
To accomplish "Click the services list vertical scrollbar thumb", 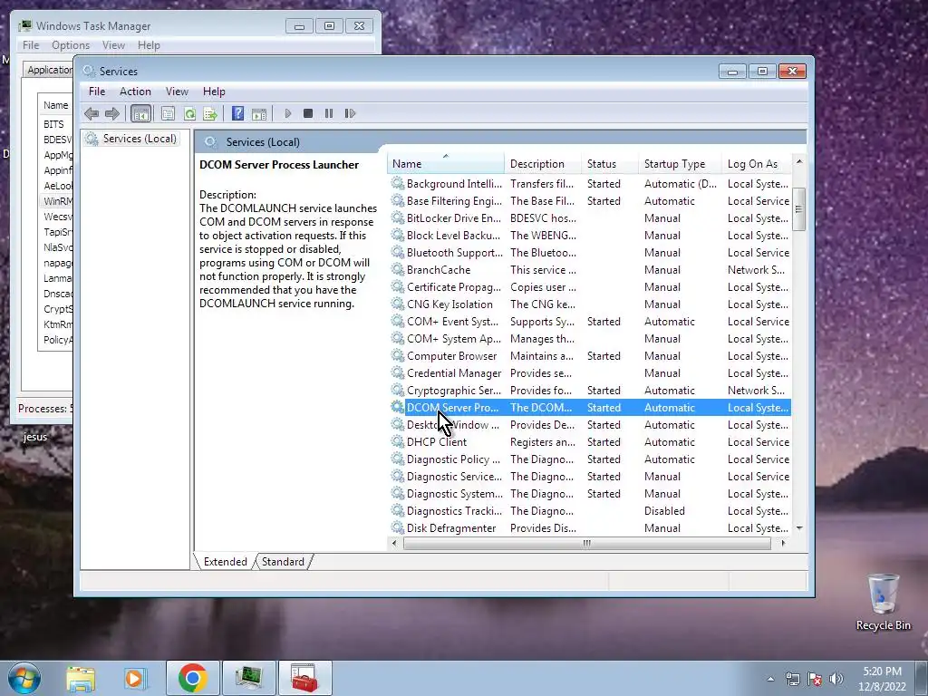I will [x=799, y=209].
